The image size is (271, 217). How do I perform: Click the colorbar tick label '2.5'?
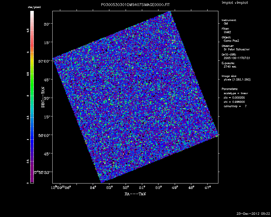point(28,74)
